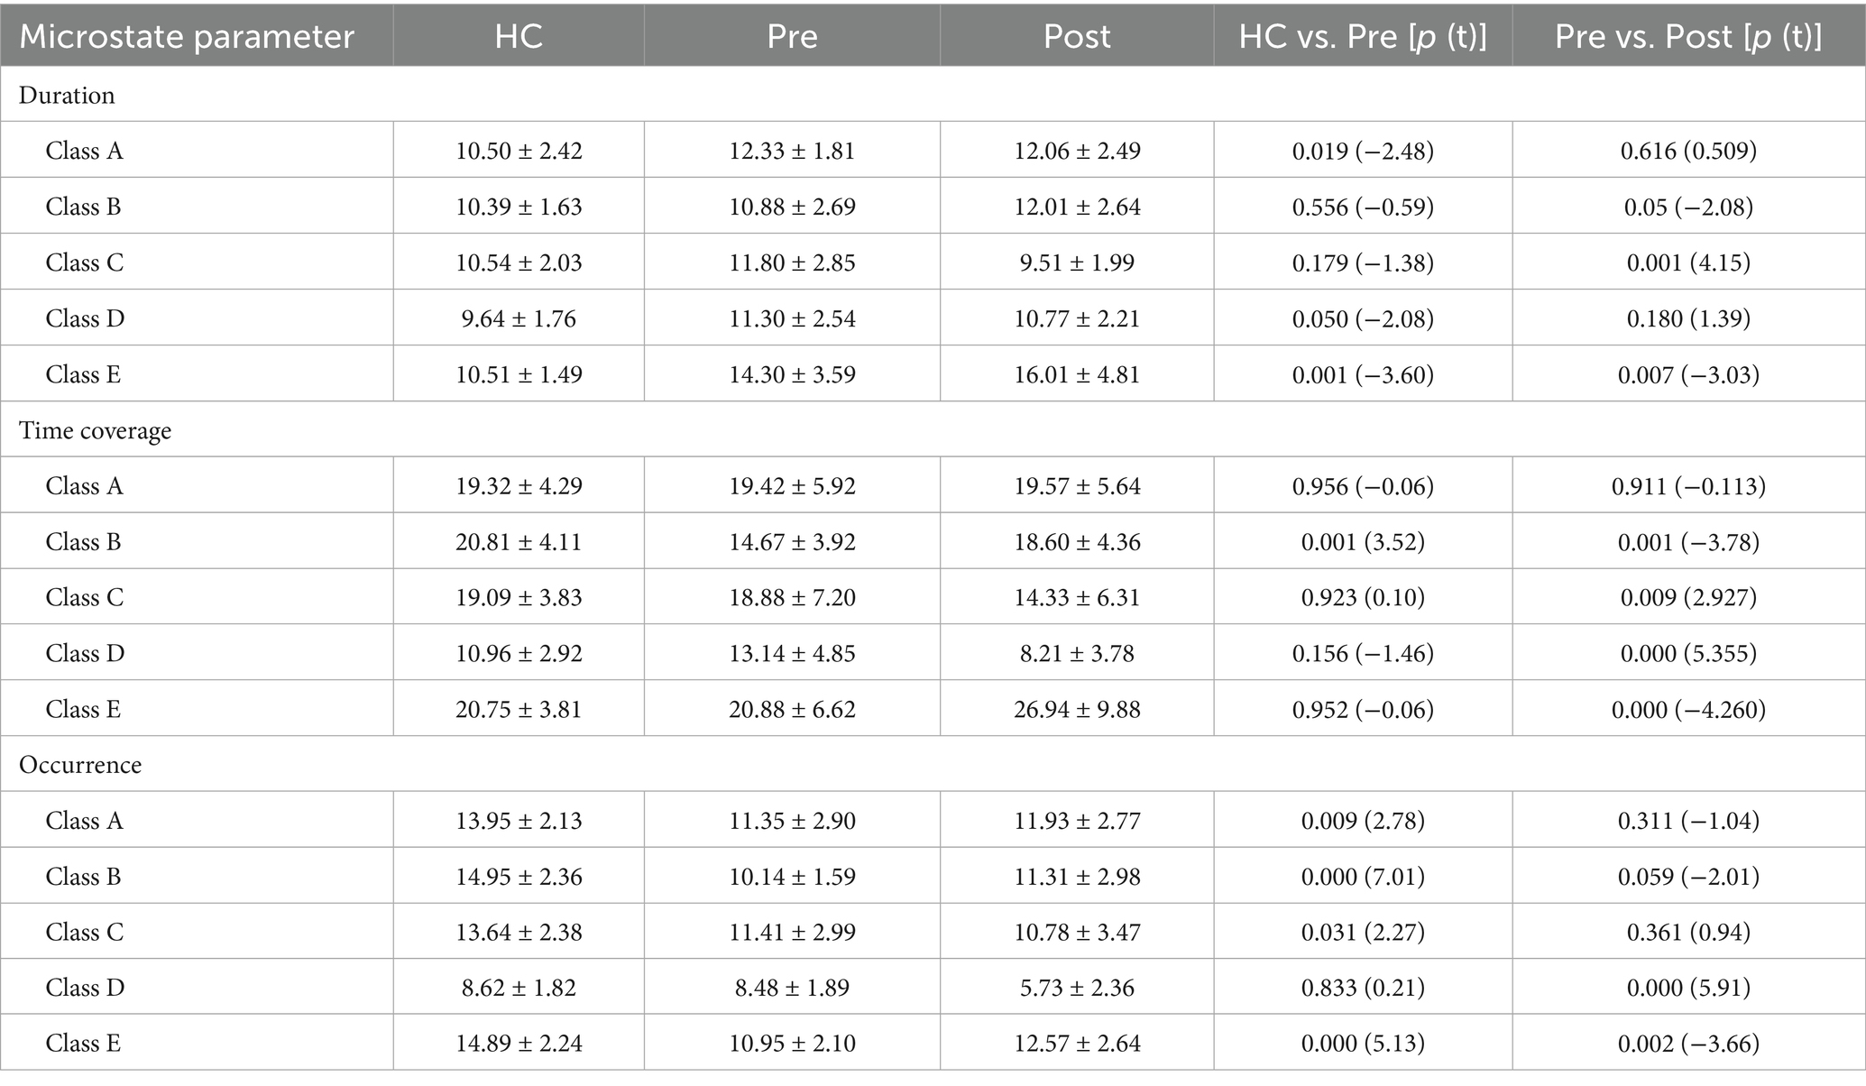The image size is (1866, 1086).
Task: Select the Pre column header
Action: coord(792,36)
